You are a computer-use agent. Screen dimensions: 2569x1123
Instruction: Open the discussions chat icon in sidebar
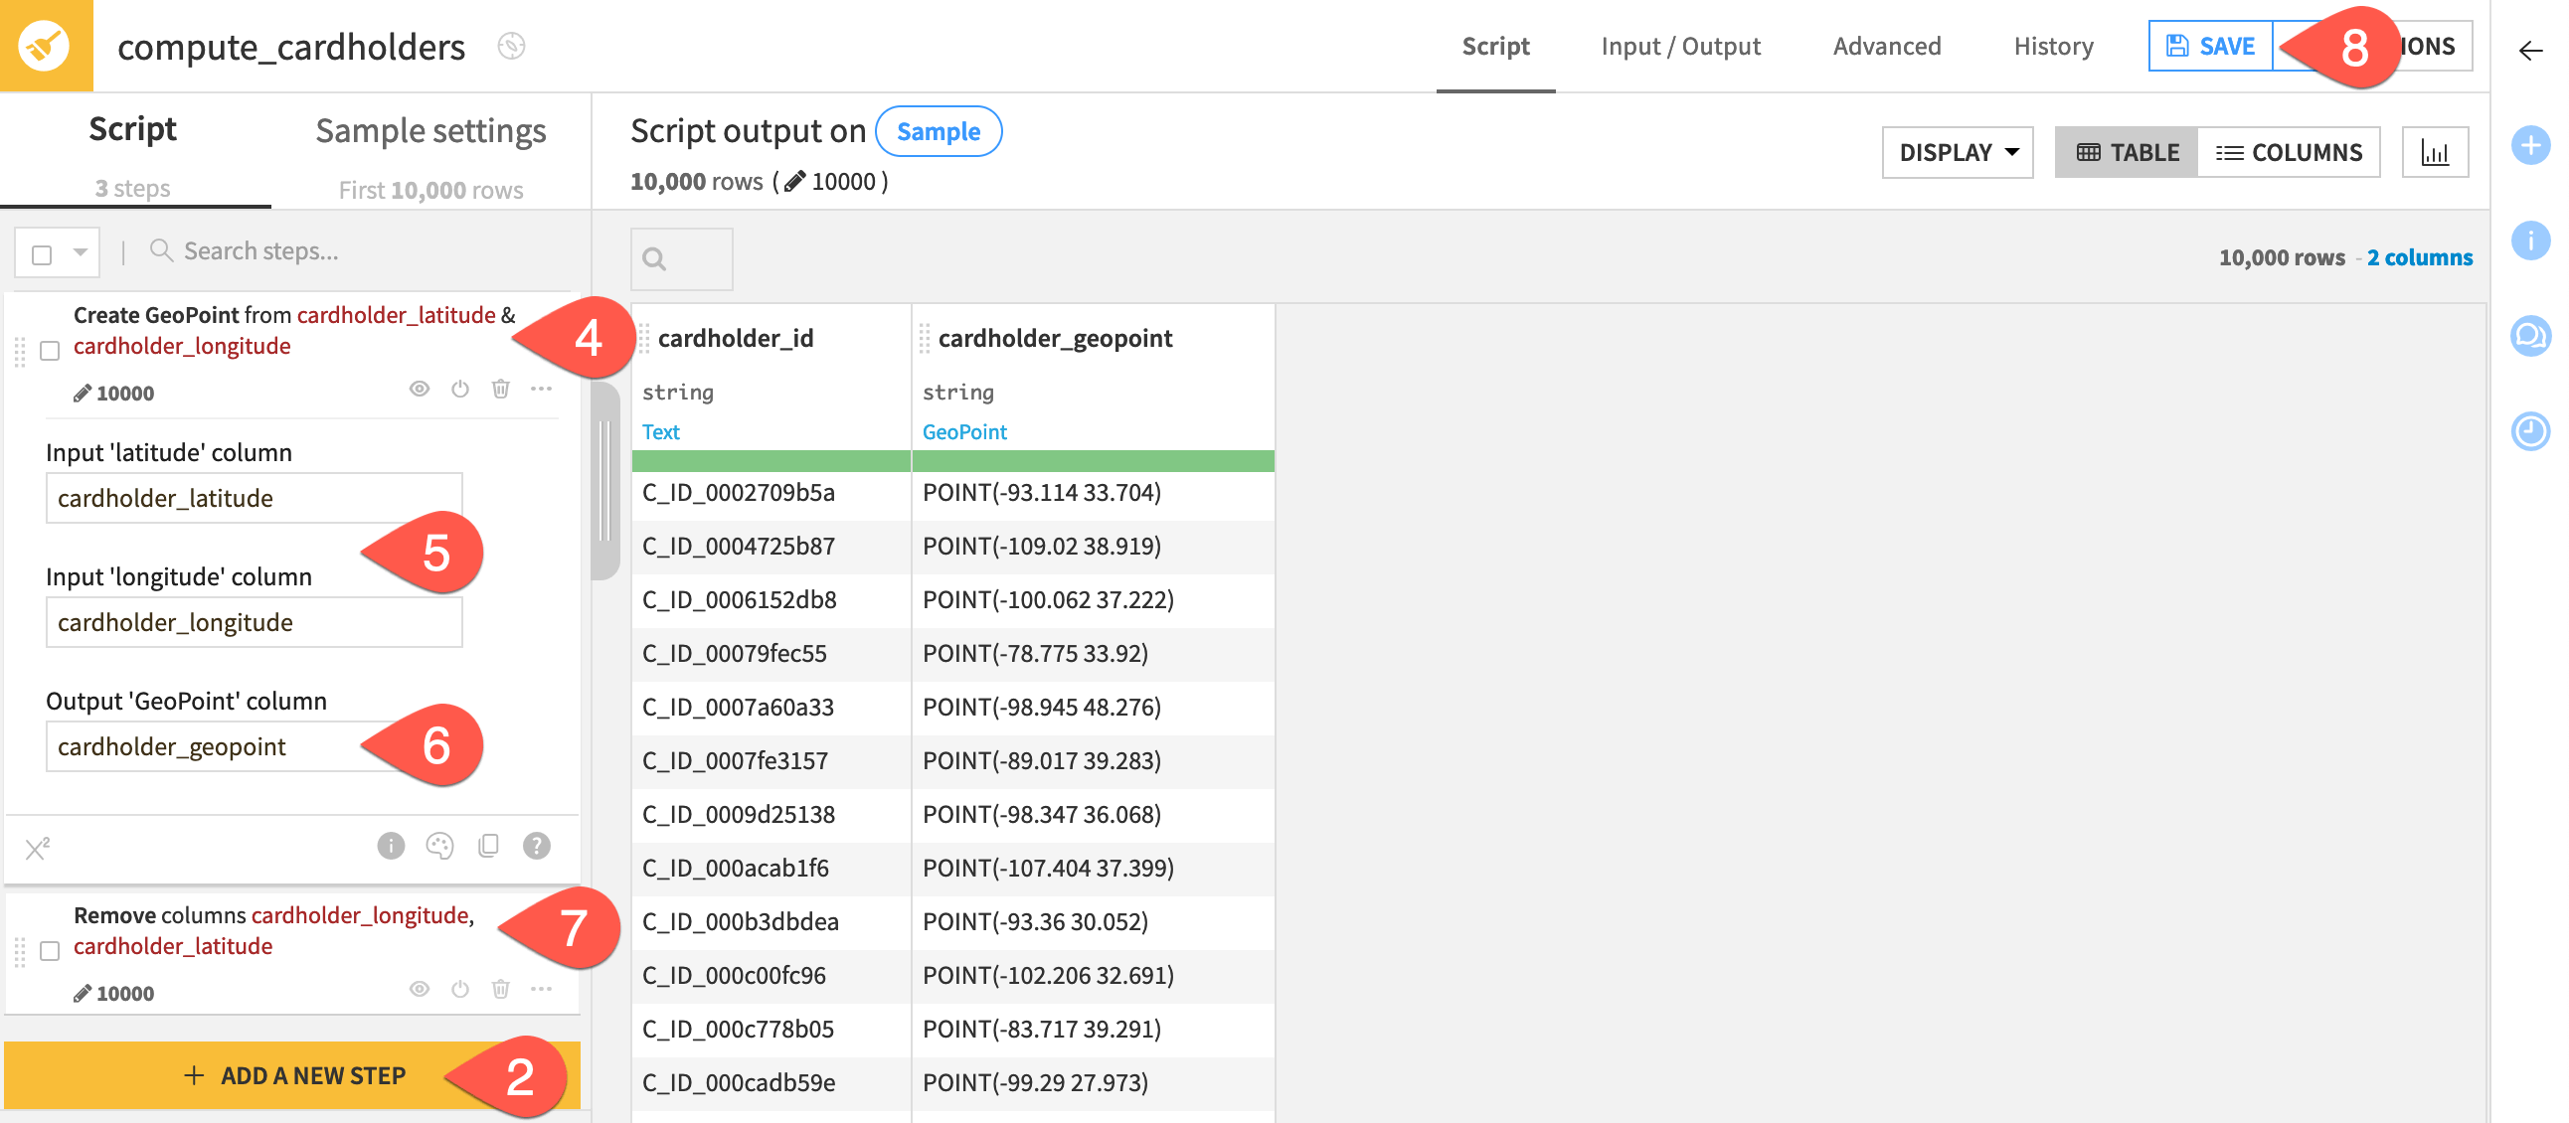(2530, 336)
